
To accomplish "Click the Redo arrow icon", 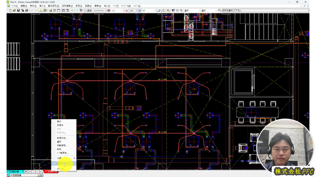I will pyautogui.click(x=36, y=10).
